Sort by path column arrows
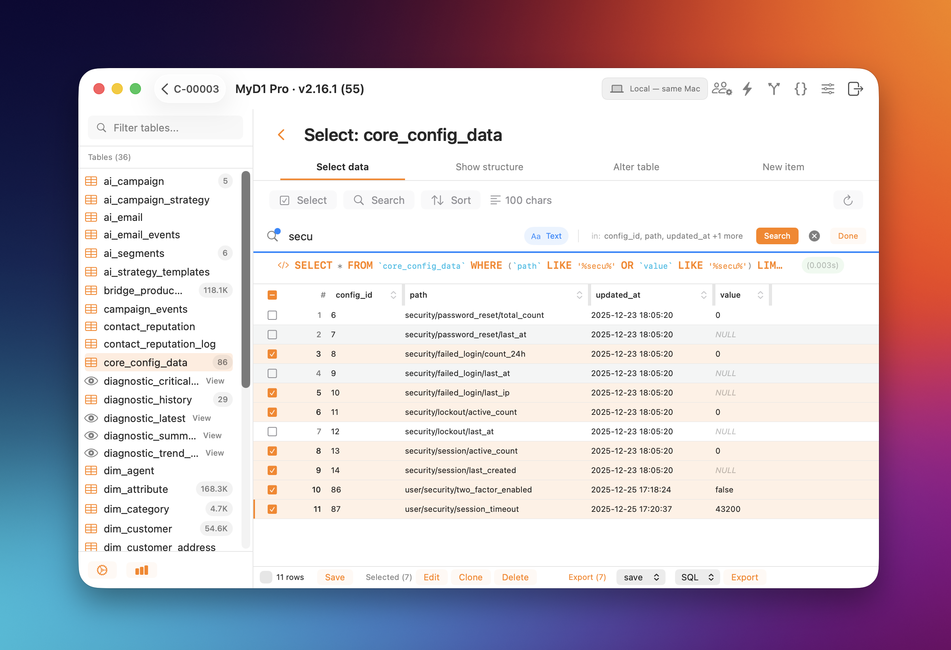Screen dimensions: 951x650 point(580,295)
